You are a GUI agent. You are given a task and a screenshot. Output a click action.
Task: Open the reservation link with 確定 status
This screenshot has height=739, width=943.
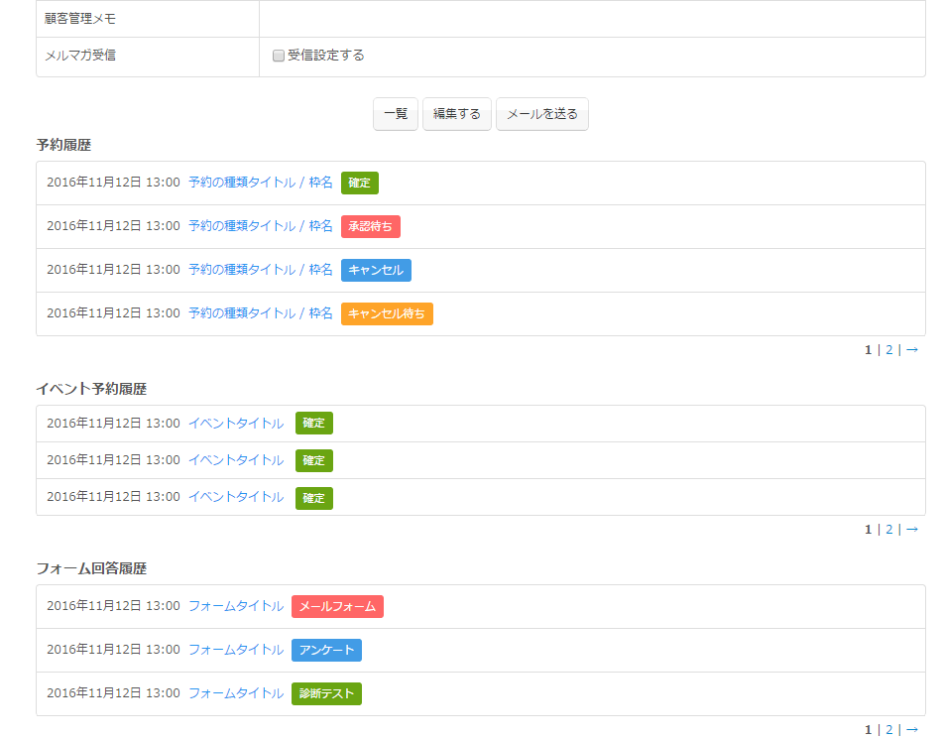tap(260, 183)
